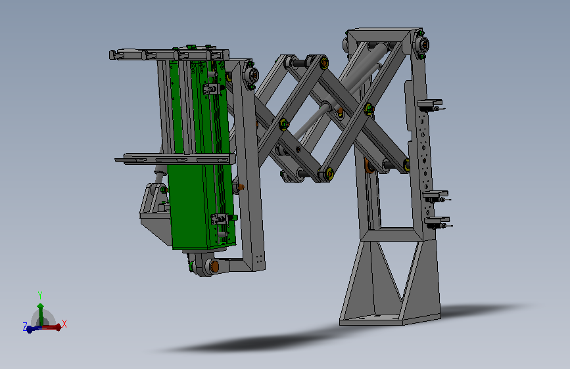570x369 pixels.
Task: Select the bearing housing at the stand's top corner
Action: (423, 45)
